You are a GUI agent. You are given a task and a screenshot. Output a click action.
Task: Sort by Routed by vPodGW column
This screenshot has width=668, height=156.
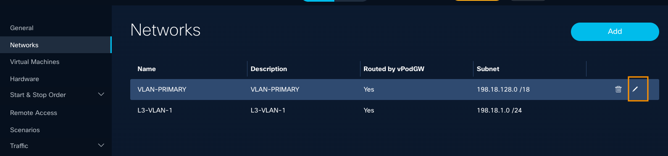pyautogui.click(x=394, y=69)
